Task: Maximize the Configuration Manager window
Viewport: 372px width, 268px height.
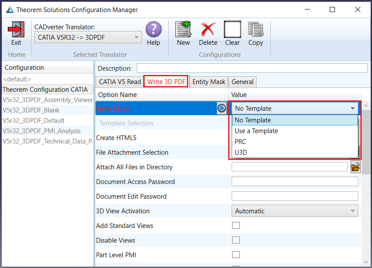Action: [332, 9]
